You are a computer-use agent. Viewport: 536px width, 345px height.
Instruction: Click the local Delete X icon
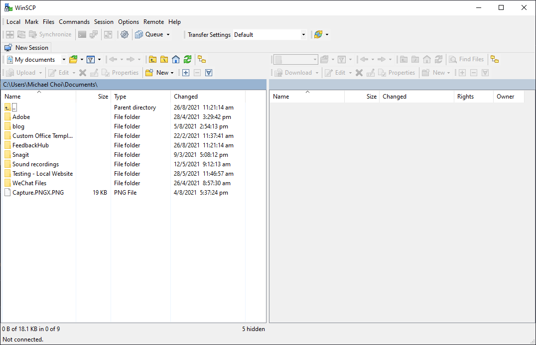tap(82, 72)
